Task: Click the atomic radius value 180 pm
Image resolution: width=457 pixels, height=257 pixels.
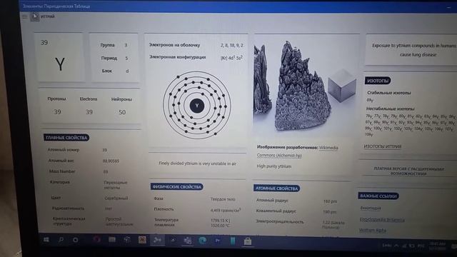Action: click(x=330, y=201)
